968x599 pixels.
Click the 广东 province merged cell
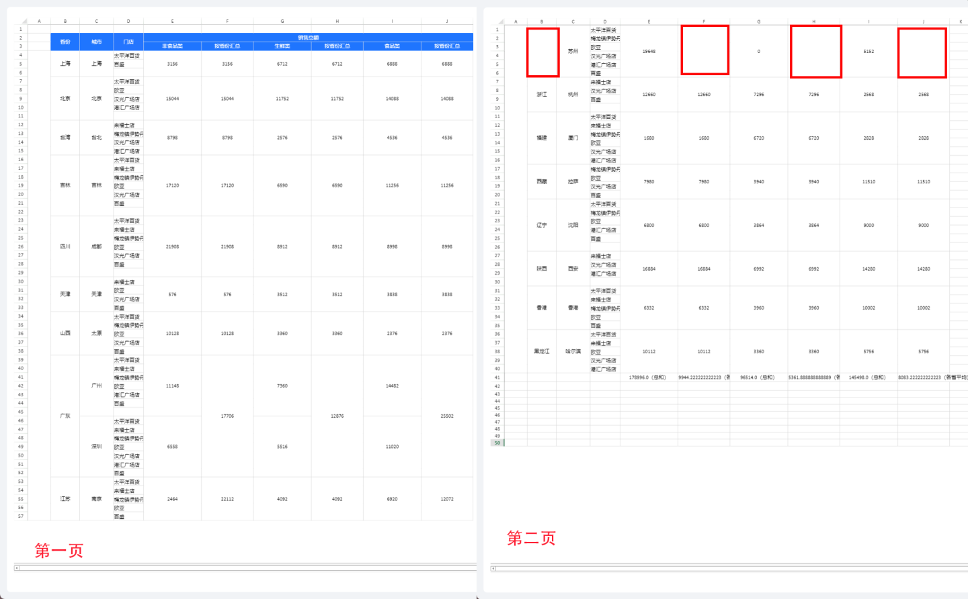coord(65,416)
